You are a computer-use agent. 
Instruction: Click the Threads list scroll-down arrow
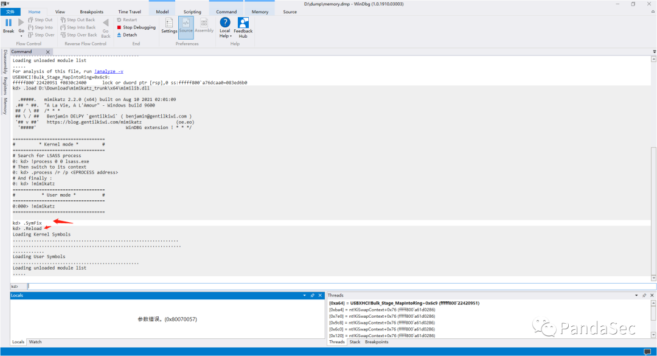653,335
